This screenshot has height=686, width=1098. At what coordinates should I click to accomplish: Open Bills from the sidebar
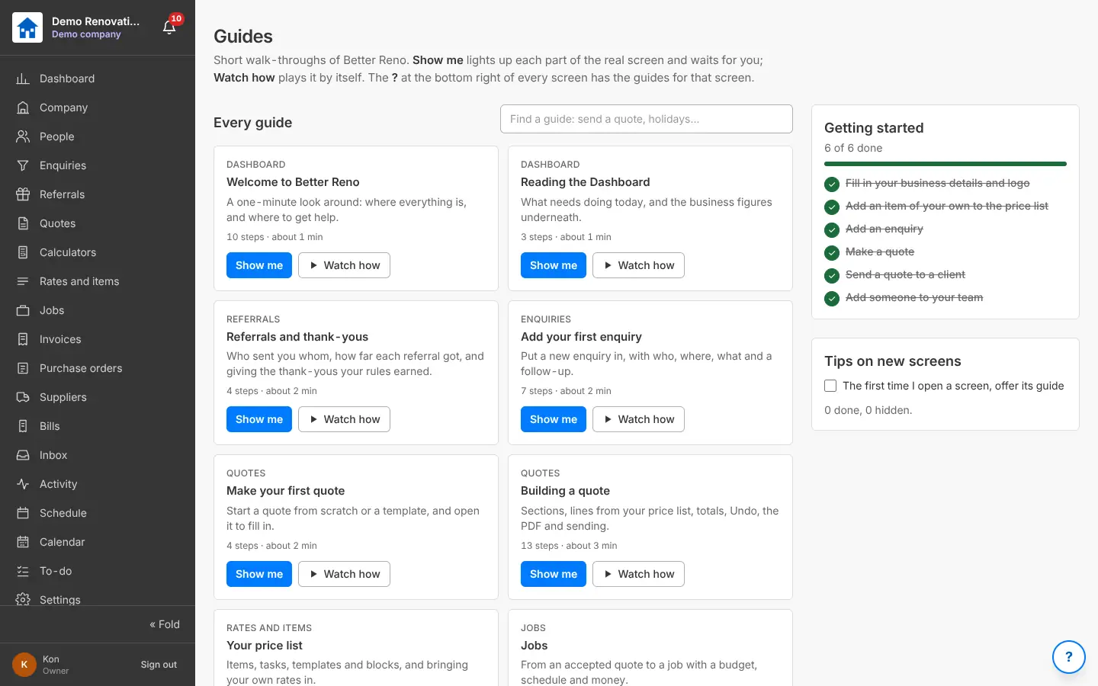[98, 426]
